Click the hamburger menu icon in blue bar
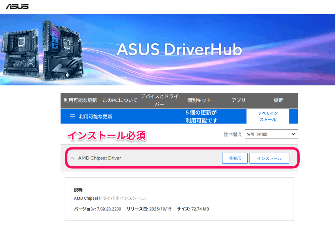 point(73,117)
